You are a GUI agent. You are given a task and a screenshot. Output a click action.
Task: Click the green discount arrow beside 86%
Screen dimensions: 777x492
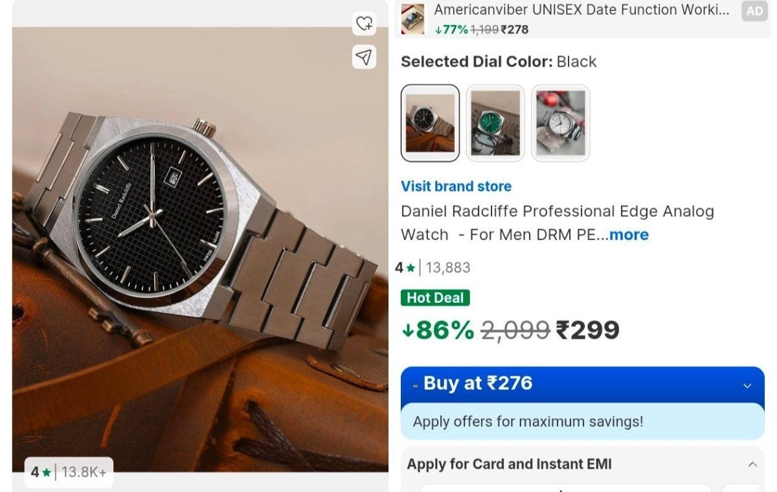(x=409, y=330)
